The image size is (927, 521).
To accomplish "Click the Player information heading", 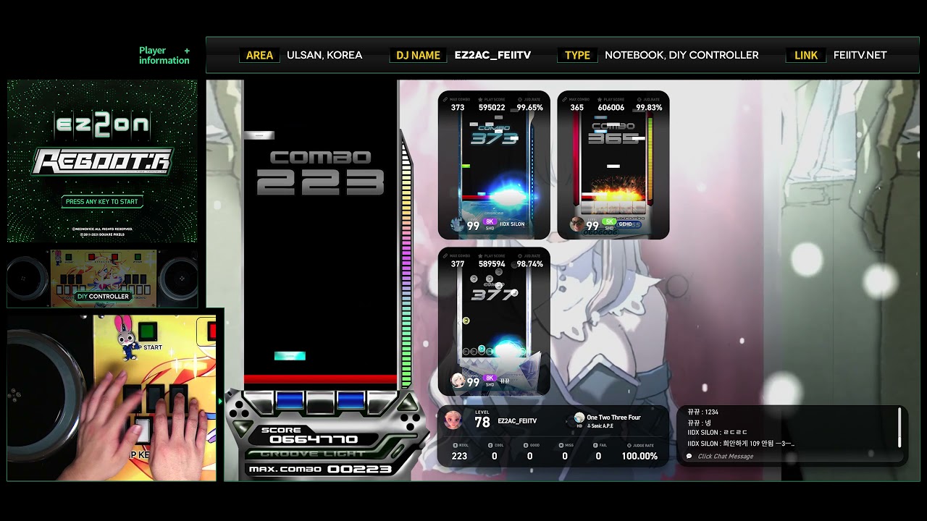I will coord(164,55).
